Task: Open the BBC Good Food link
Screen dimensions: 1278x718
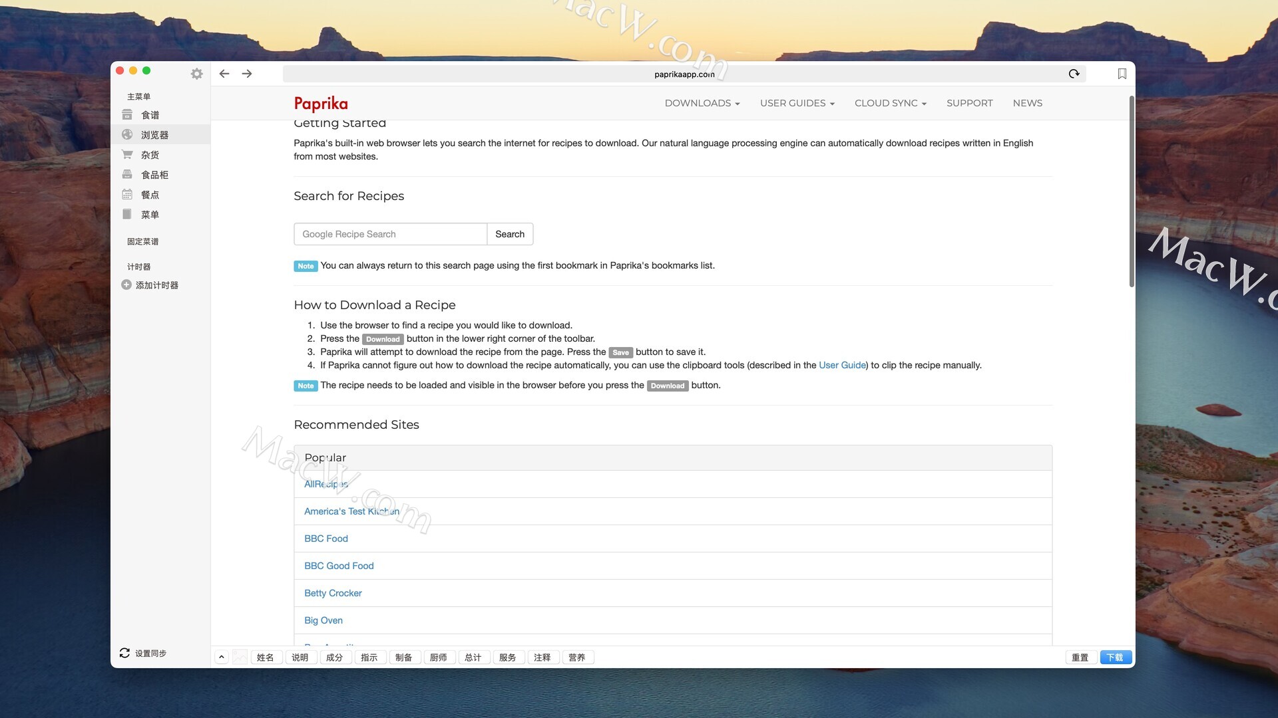Action: 339,566
